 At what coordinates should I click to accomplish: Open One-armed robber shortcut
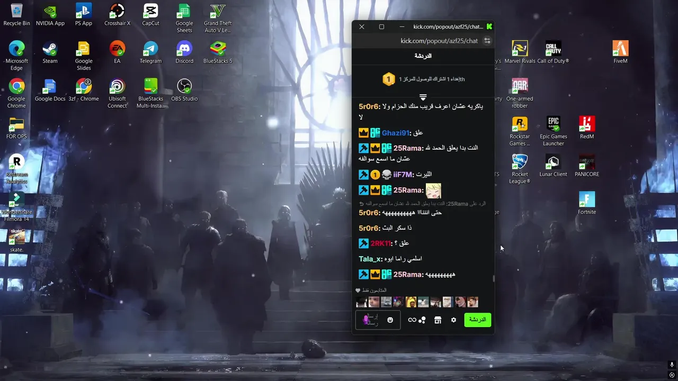[520, 94]
